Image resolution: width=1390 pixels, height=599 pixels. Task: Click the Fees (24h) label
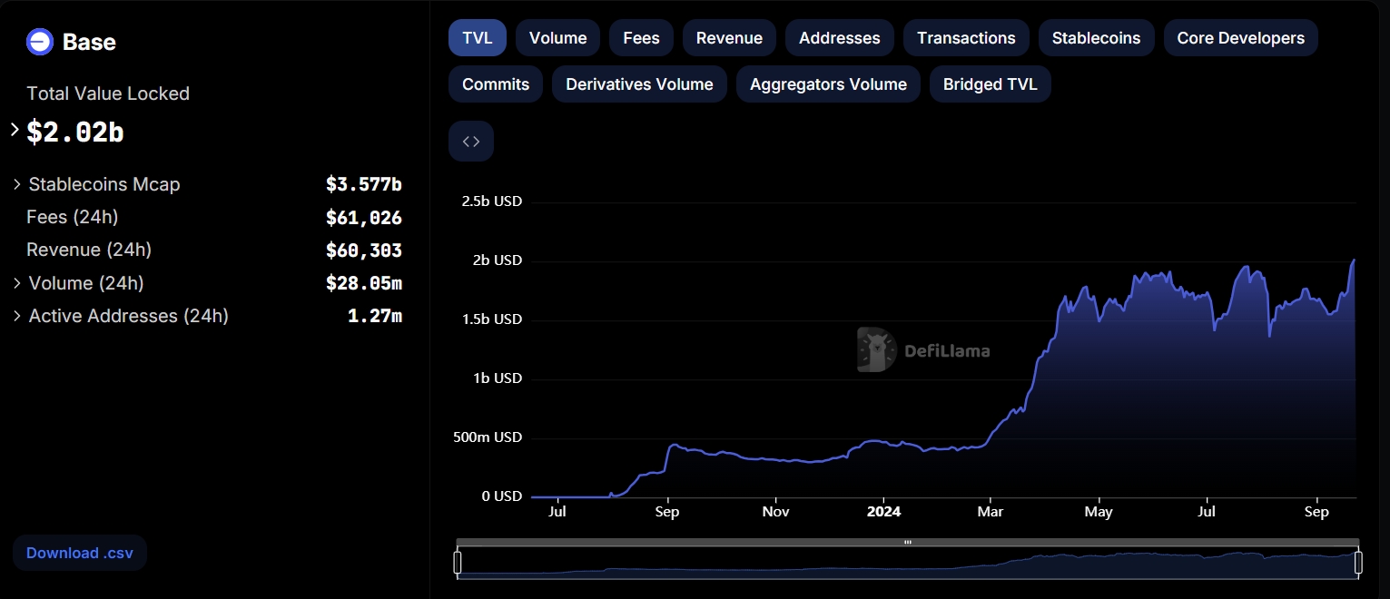pos(73,217)
